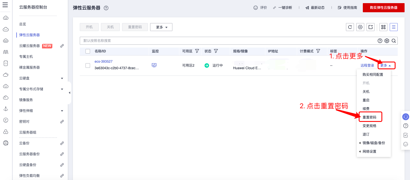Open the ecs-393527 server name link

(104, 62)
